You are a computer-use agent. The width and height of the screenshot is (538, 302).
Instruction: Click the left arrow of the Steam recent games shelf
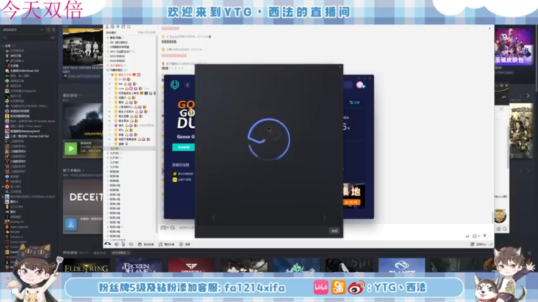tap(521, 95)
